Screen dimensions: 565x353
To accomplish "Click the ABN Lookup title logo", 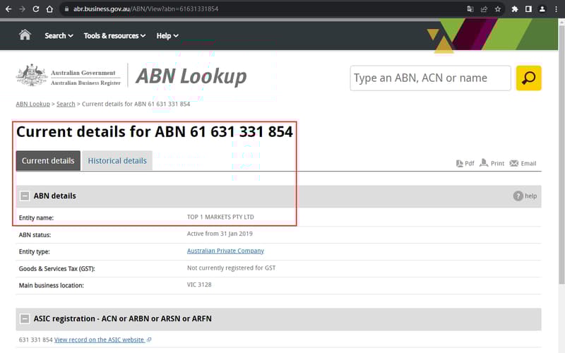I will 191,77.
